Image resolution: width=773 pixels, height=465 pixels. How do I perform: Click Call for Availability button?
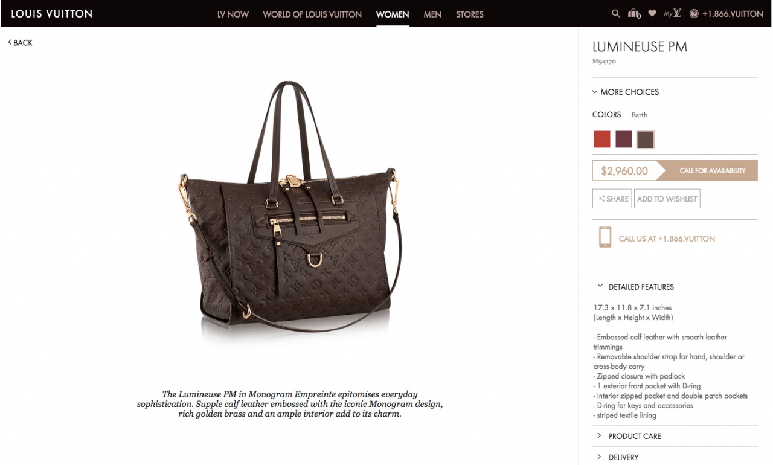click(707, 171)
